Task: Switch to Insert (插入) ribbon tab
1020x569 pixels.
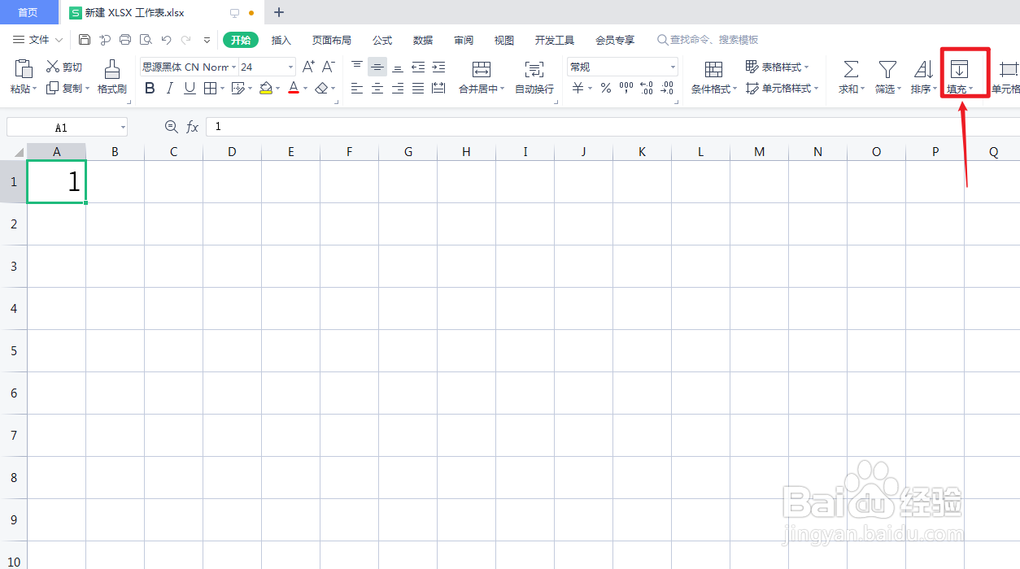Action: 281,40
